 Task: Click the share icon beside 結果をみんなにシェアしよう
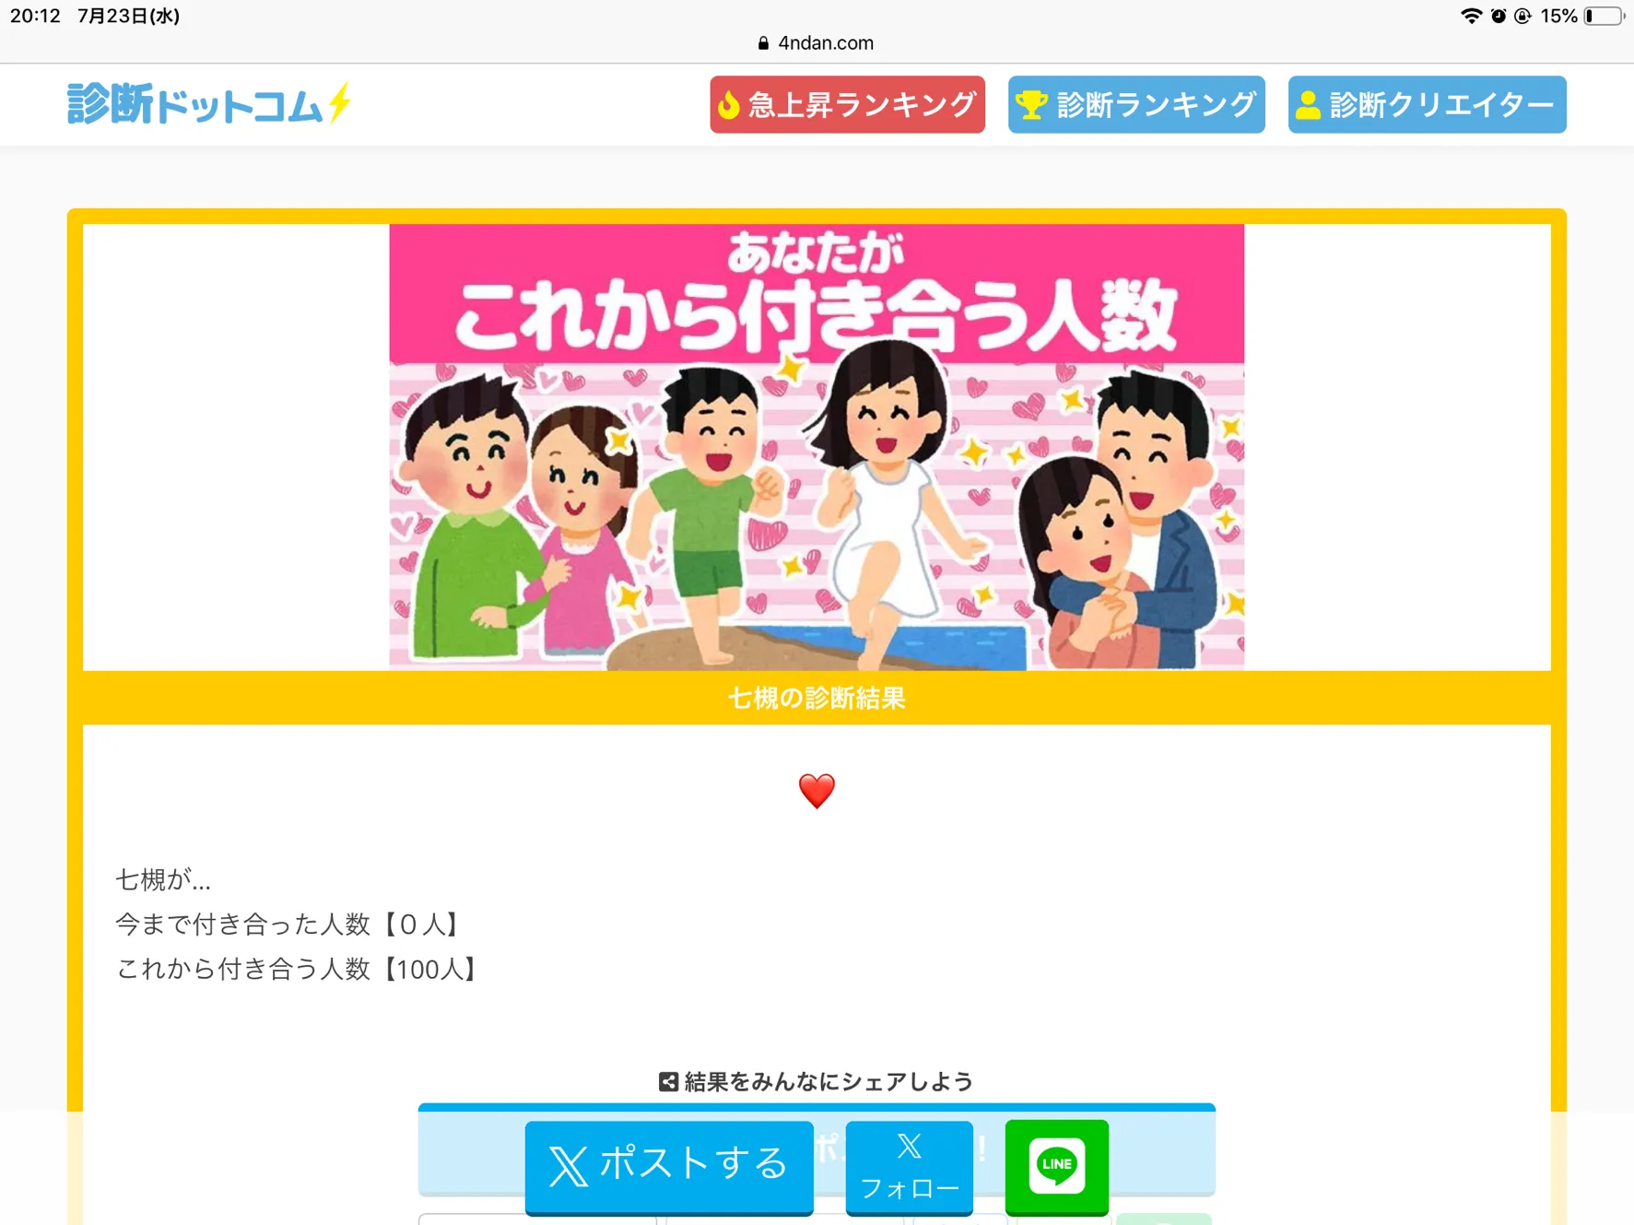point(668,1082)
